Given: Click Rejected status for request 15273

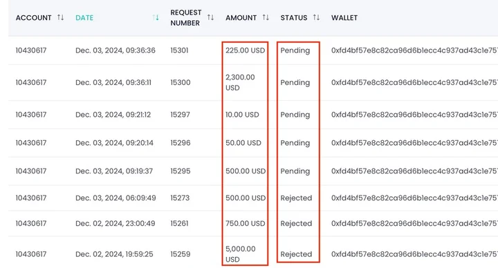Looking at the screenshot, I should [296, 198].
